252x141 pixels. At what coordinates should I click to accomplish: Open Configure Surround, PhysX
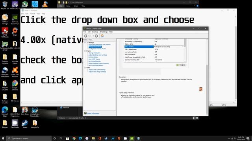[x=97, y=49]
